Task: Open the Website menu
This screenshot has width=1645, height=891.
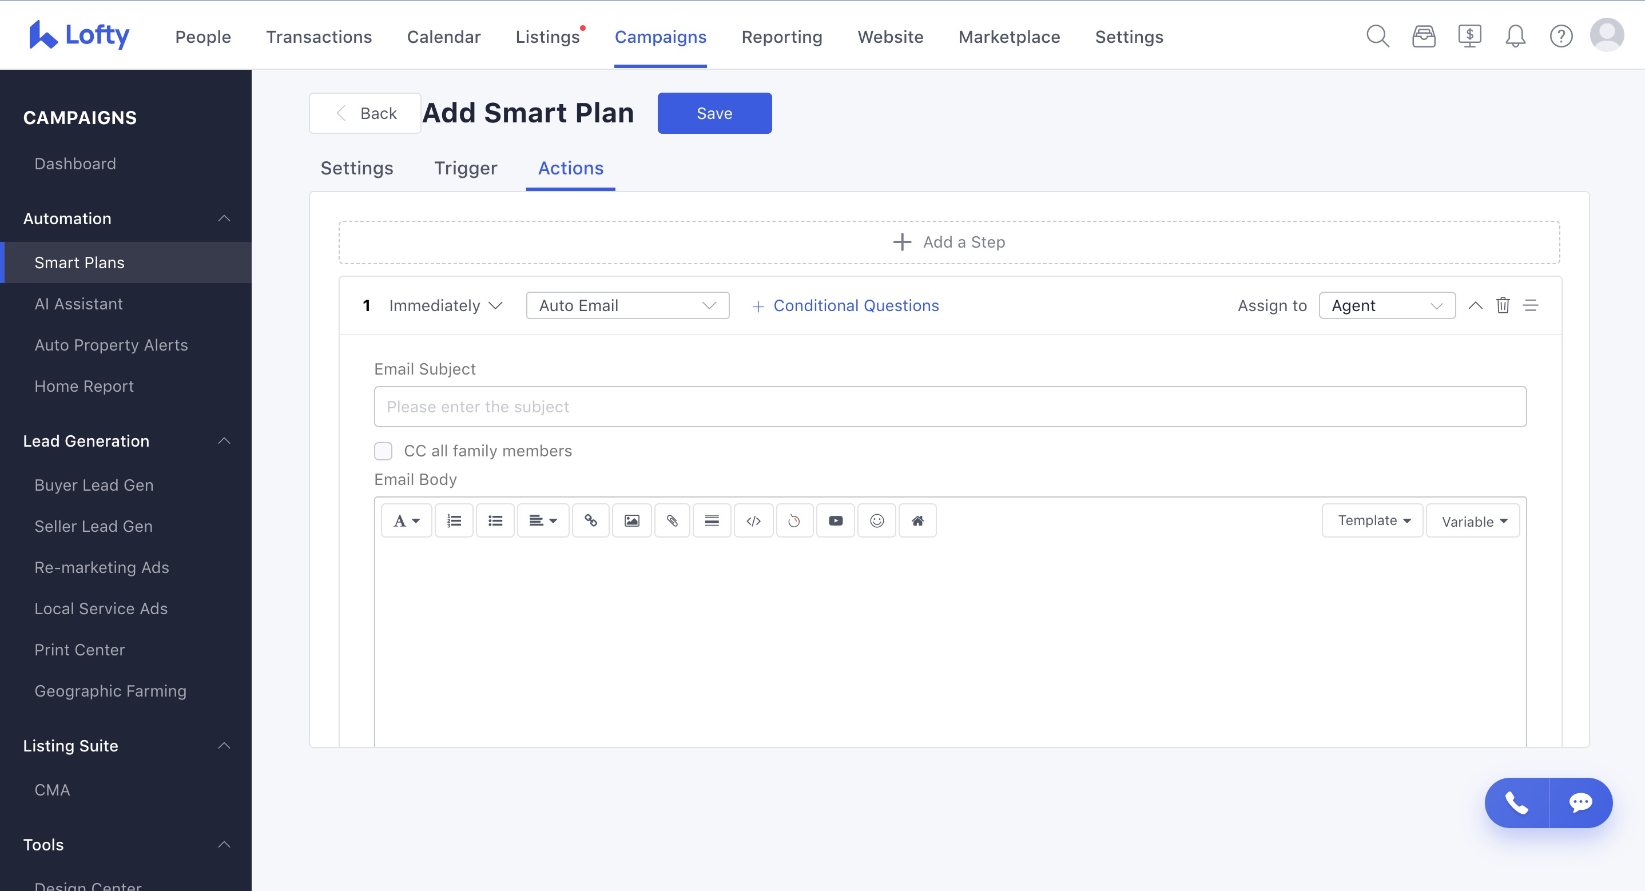Action: pos(890,37)
